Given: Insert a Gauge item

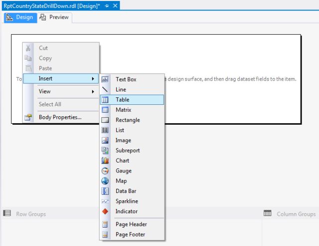Looking at the screenshot, I should pyautogui.click(x=132, y=171).
